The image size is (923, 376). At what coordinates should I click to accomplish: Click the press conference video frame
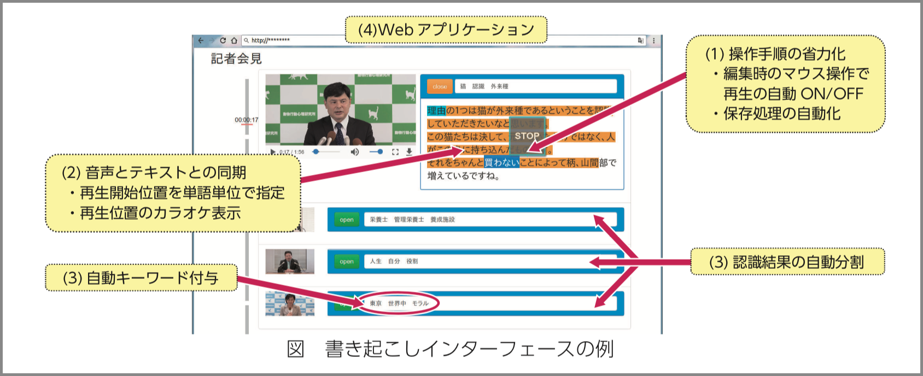[x=341, y=110]
